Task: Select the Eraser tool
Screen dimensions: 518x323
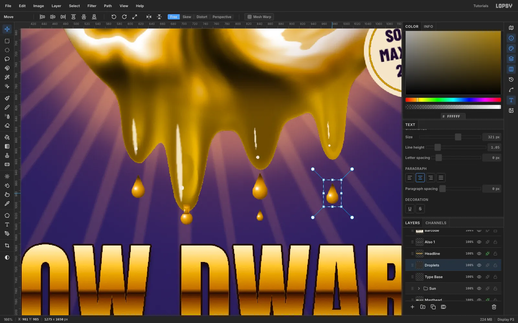Action: click(7, 125)
